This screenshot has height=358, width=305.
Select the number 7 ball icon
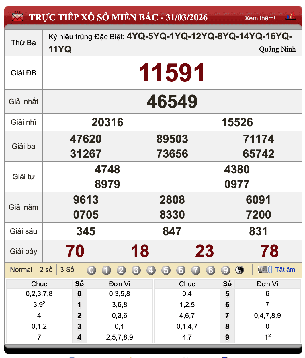pyautogui.click(x=195, y=270)
